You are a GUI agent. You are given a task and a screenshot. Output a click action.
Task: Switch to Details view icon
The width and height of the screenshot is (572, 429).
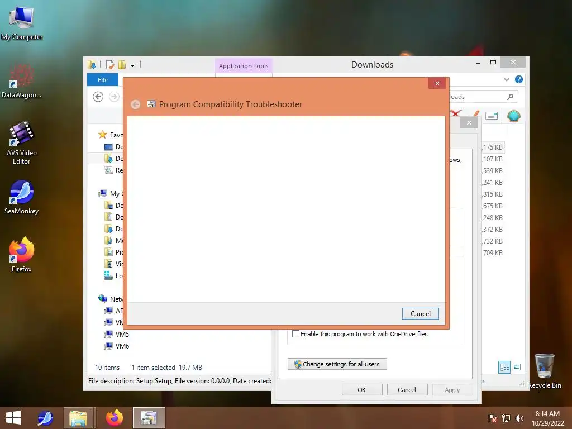[x=504, y=368]
